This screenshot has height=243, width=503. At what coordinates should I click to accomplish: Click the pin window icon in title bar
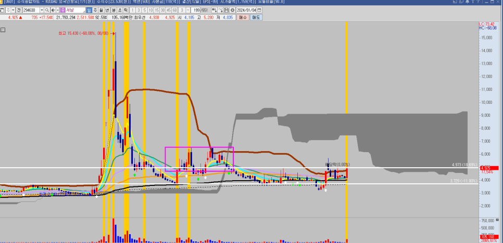468,2
